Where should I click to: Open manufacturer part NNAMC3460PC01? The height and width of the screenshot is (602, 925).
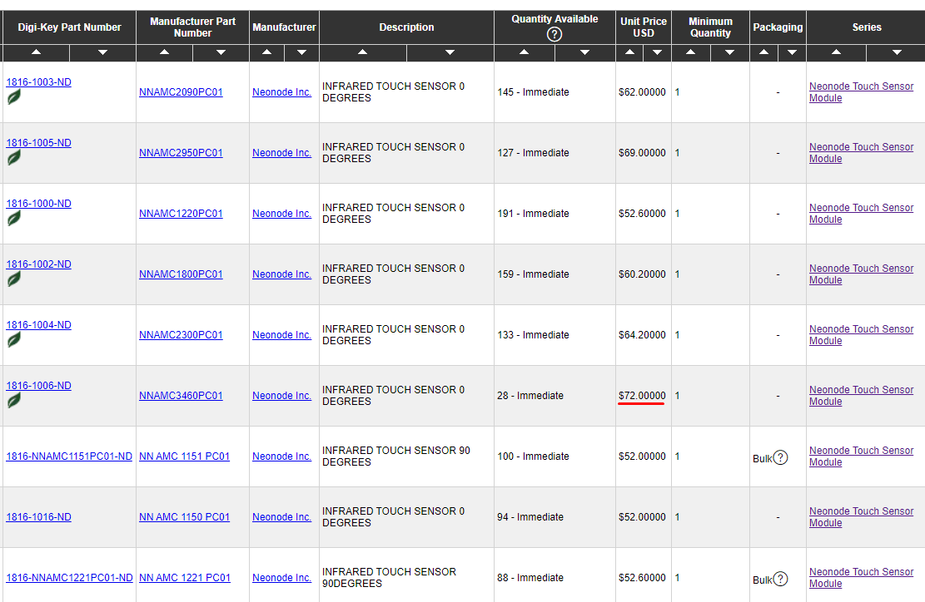point(182,395)
